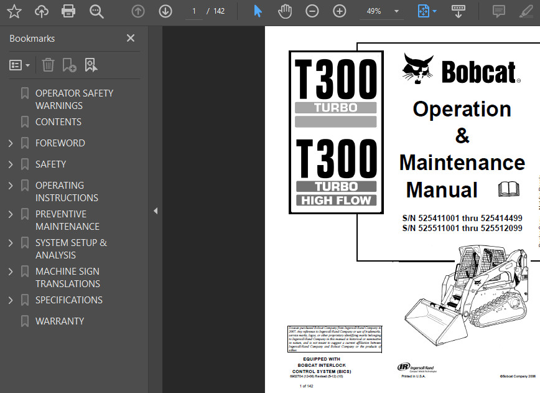Expand the SAFETY bookmark

(x=11, y=164)
